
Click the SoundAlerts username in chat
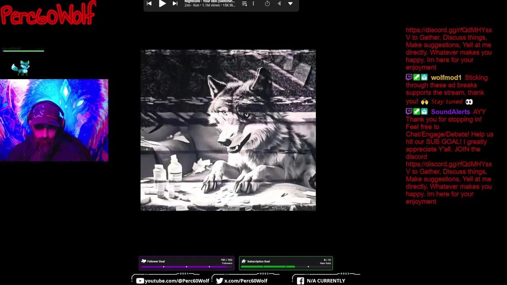tap(450, 112)
